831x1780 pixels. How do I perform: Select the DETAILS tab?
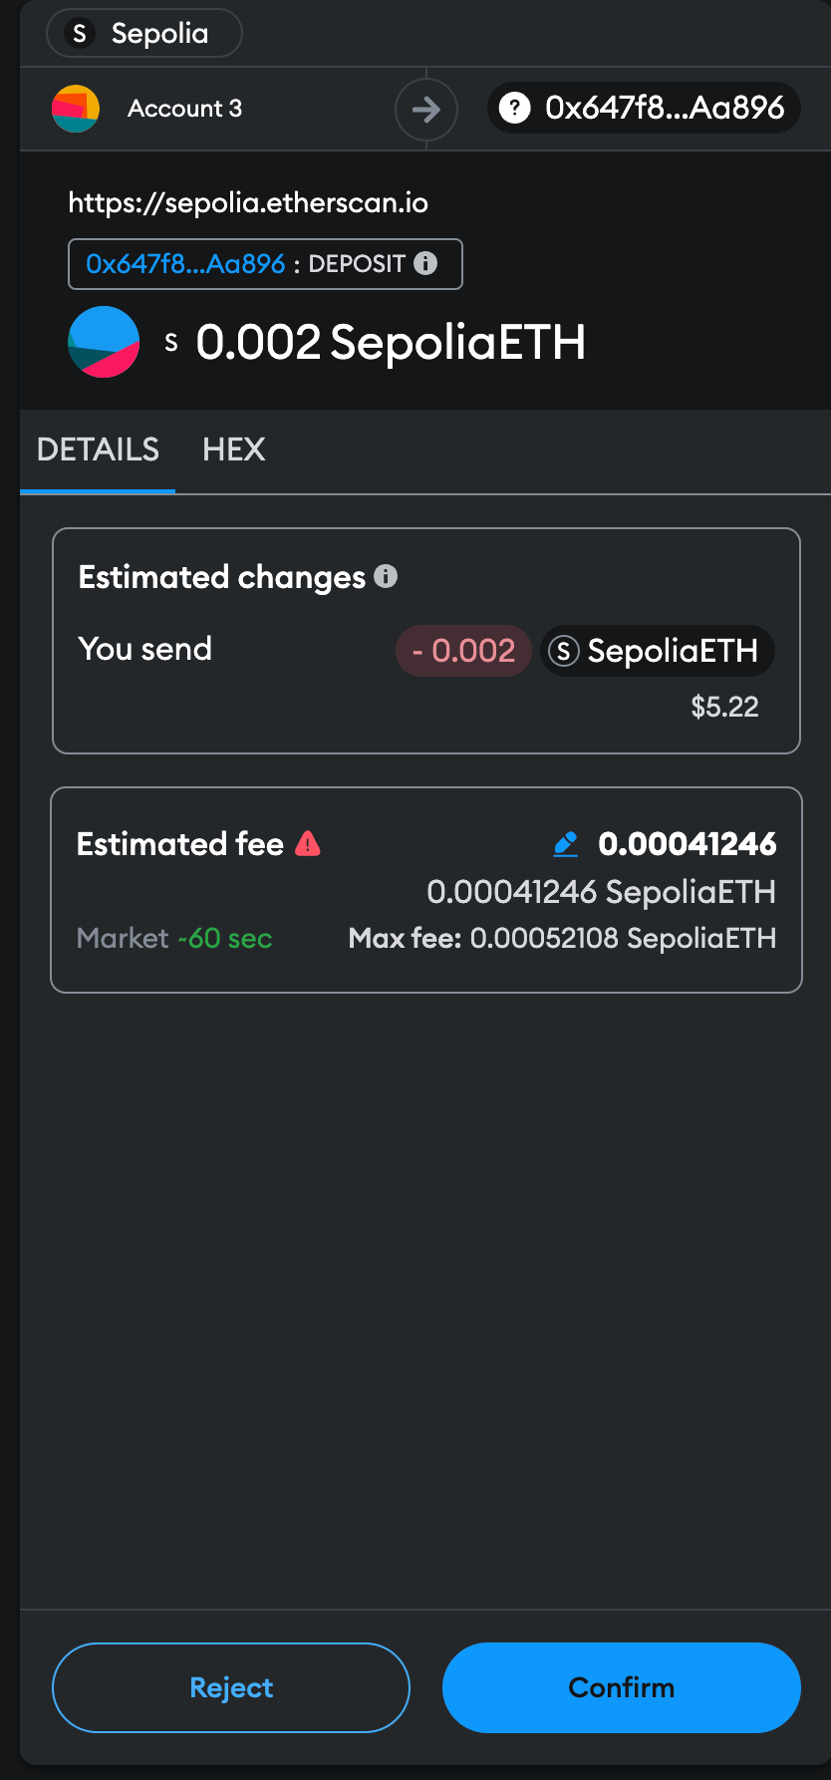98,449
